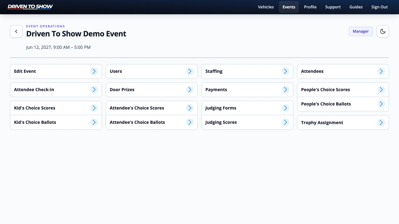Click the chevron on Judging Scores
The height and width of the screenshot is (224, 399).
[x=286, y=122]
